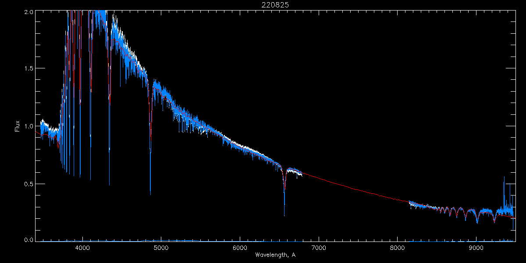Click the 8000 wavelength tick label
526x263 pixels.
[397, 248]
